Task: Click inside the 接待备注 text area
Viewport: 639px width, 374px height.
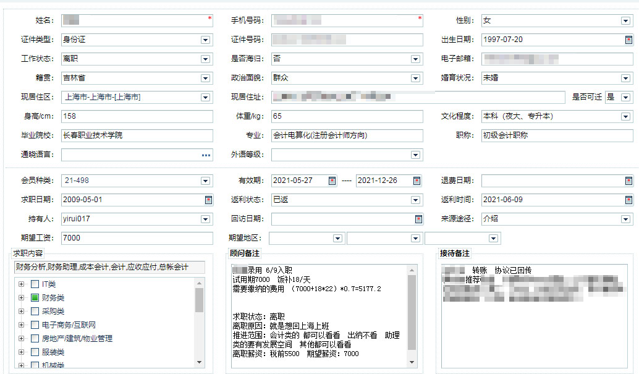Action: (534, 316)
